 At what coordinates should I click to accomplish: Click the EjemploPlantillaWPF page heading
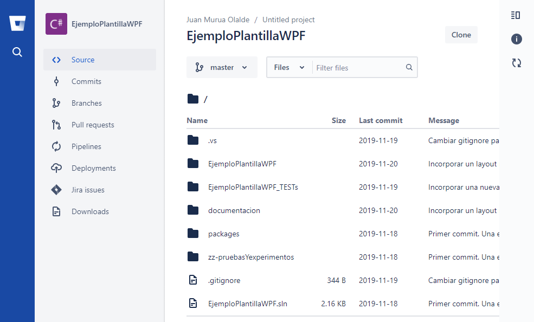246,36
